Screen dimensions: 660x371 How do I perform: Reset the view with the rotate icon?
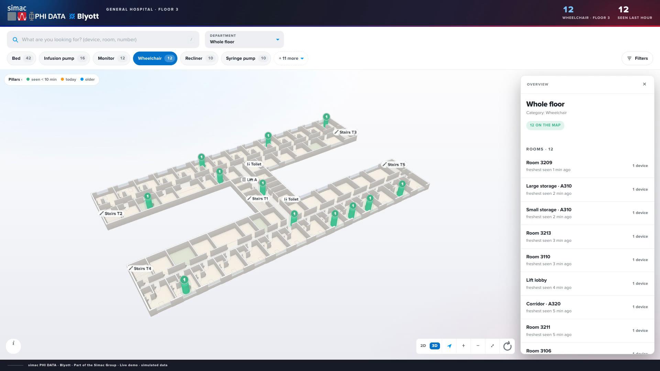tap(507, 346)
